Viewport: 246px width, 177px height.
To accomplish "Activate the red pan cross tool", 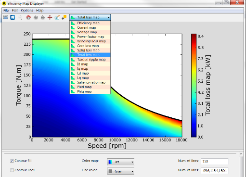I will coord(50,17).
